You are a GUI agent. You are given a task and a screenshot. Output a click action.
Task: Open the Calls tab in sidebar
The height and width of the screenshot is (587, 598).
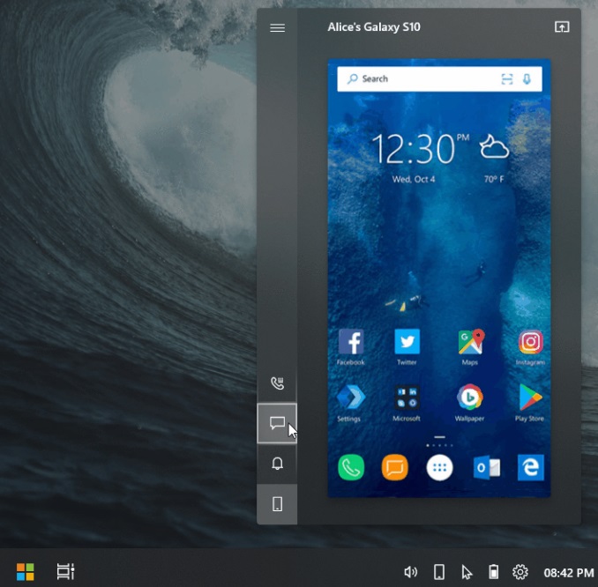pos(277,383)
